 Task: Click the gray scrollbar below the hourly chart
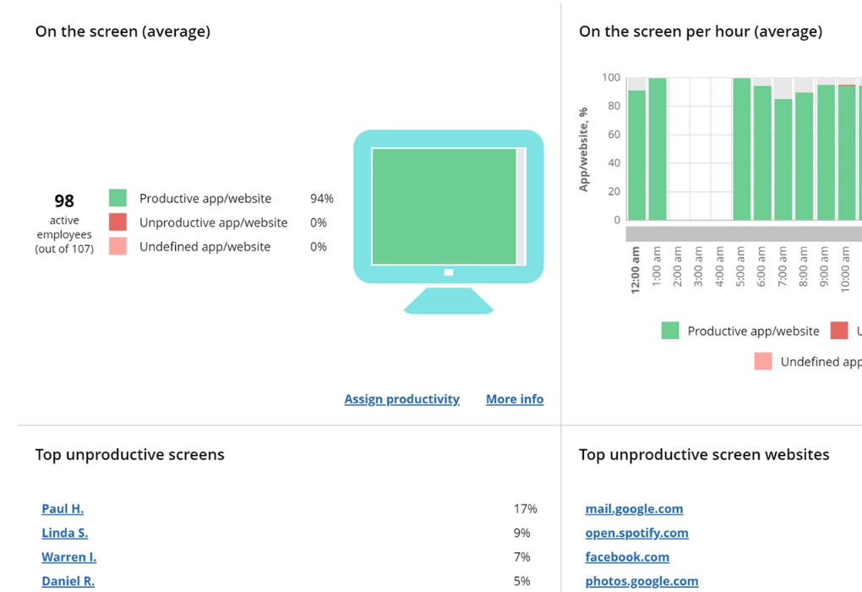pos(744,233)
